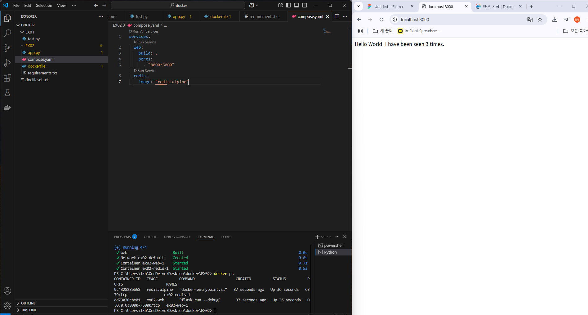Viewport: 588px width, 315px height.
Task: Toggle the secondary side bar visibility
Action: [305, 5]
